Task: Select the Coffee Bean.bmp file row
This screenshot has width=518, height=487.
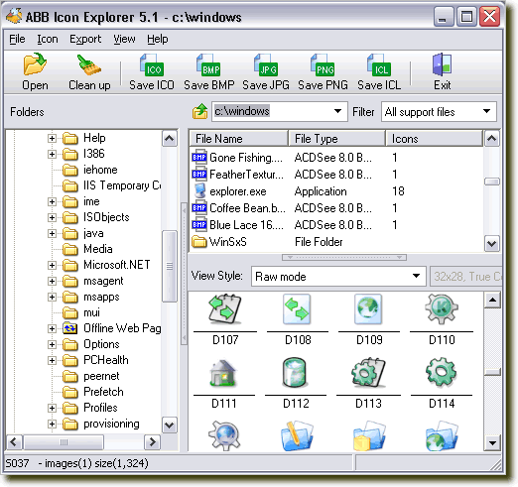Action: point(336,208)
